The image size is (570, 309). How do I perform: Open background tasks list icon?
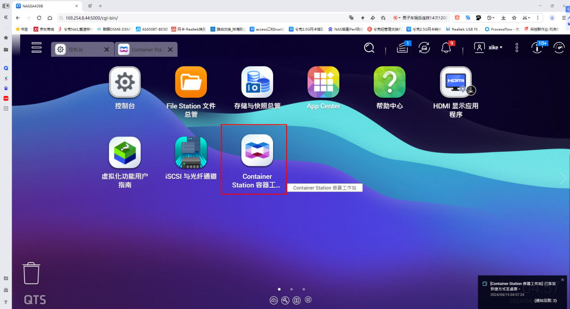(402, 47)
